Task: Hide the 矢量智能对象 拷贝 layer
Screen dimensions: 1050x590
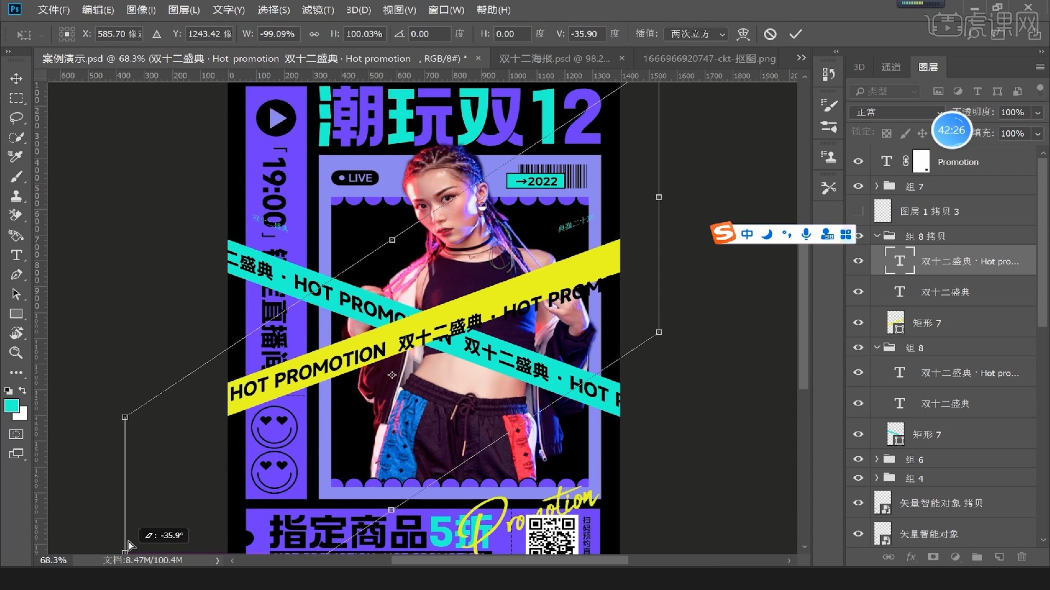Action: pyautogui.click(x=858, y=503)
